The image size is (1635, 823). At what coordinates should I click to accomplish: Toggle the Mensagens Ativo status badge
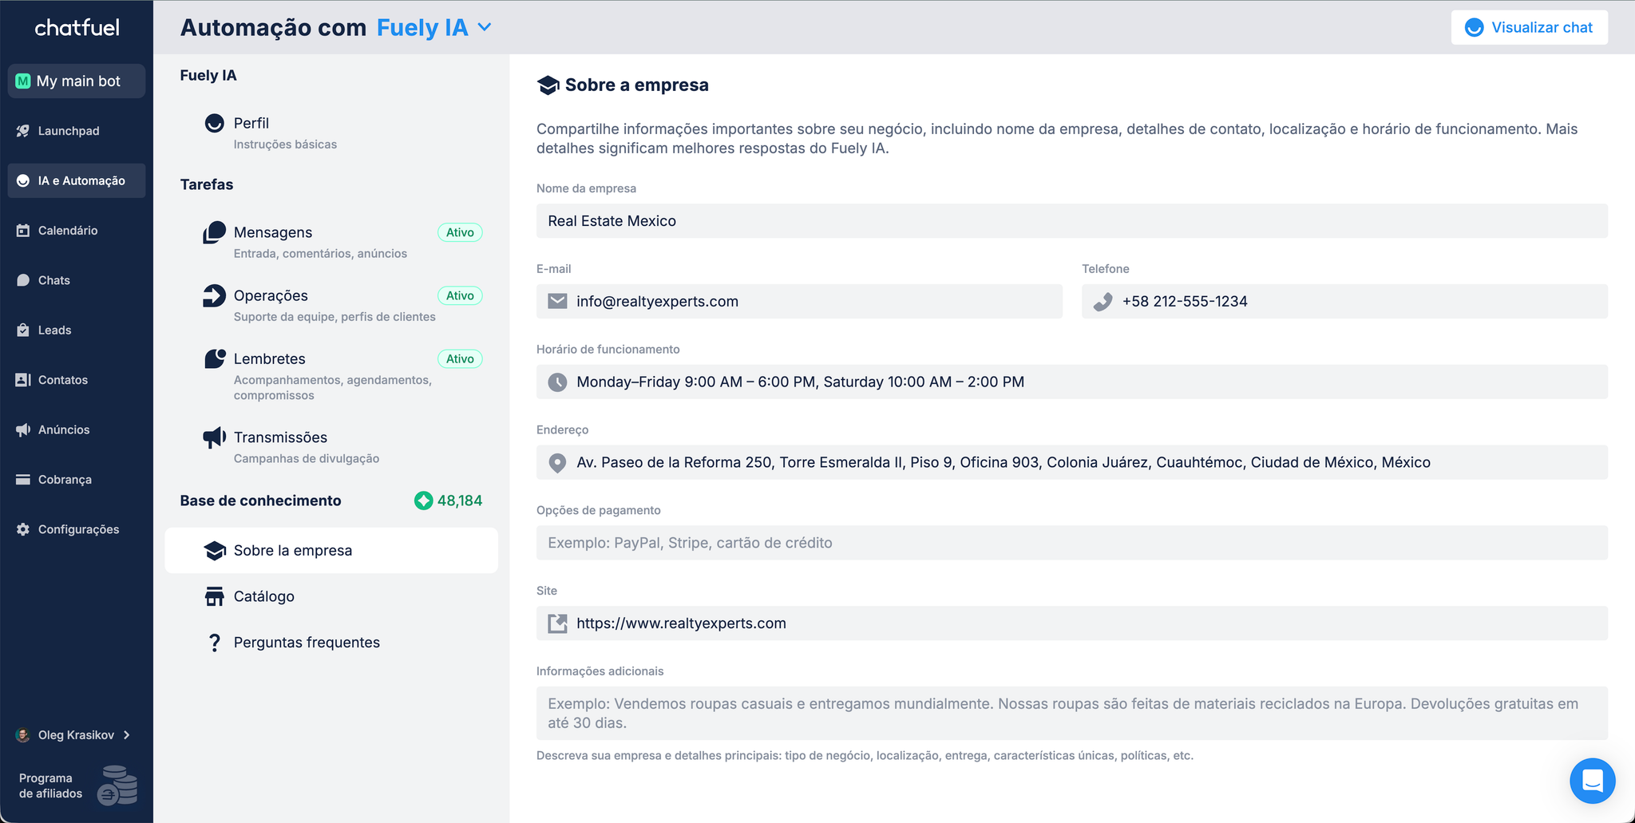[x=460, y=232]
